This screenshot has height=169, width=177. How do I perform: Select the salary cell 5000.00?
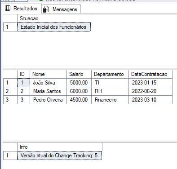click(x=79, y=83)
